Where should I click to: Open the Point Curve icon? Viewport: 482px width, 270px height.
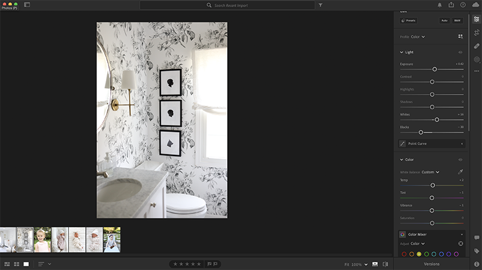pos(402,143)
